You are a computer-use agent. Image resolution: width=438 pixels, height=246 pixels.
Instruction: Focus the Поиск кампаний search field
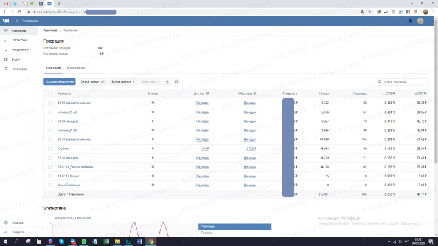[x=403, y=82]
